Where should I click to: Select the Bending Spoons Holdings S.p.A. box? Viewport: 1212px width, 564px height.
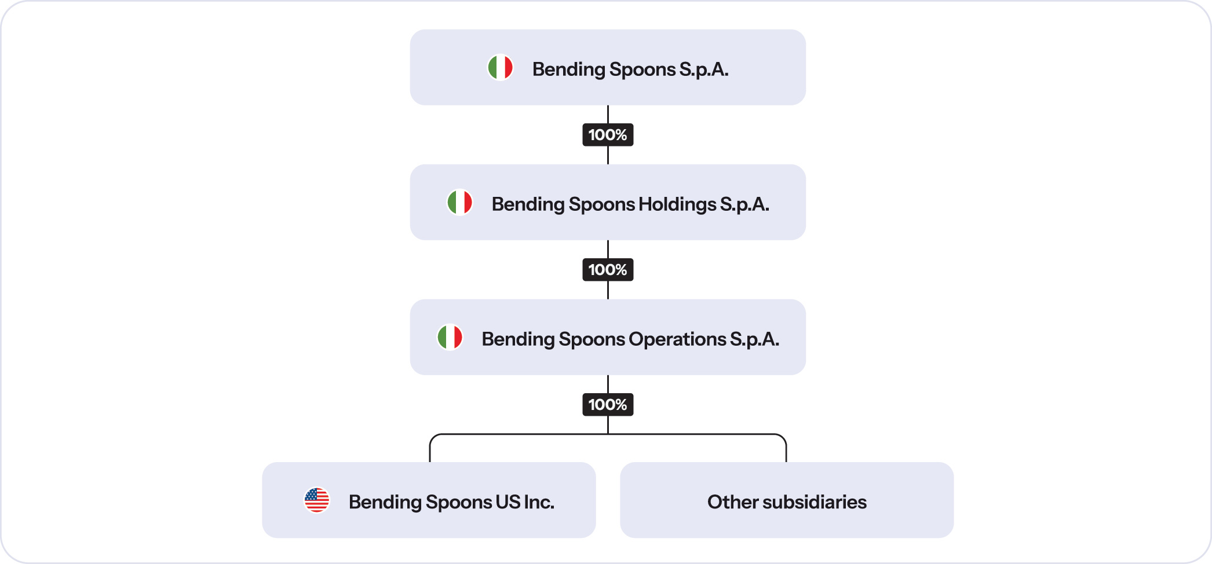point(608,202)
